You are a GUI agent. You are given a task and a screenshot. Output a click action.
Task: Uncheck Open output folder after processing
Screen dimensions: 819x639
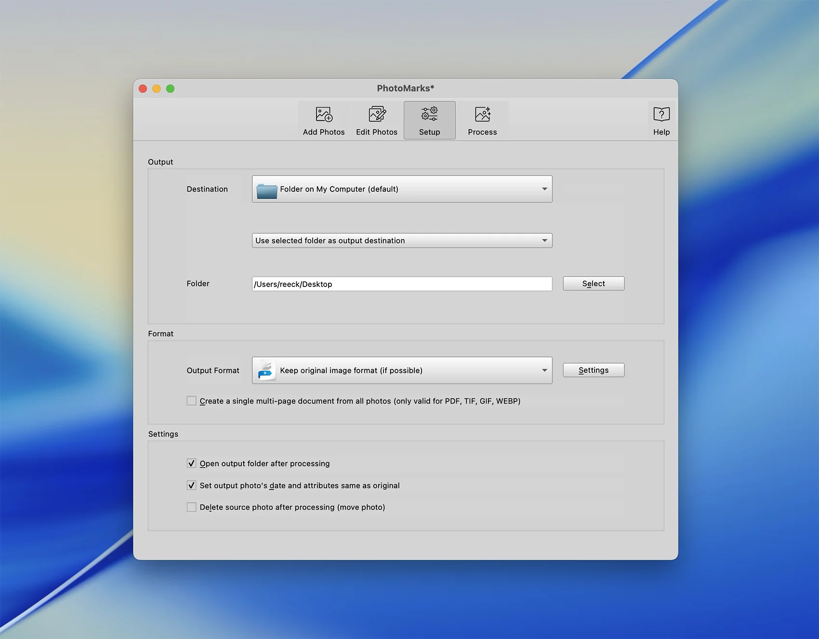(x=192, y=463)
